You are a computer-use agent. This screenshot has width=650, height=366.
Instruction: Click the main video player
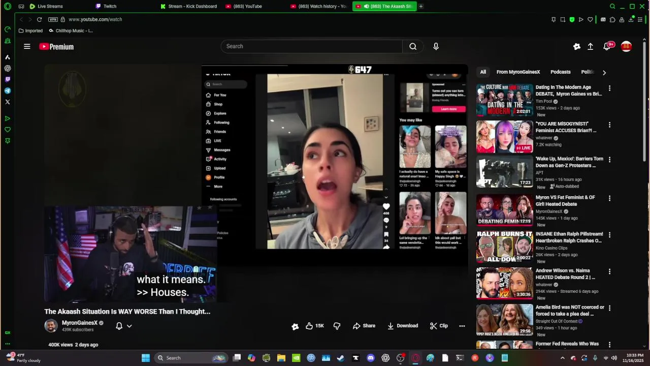(x=256, y=183)
